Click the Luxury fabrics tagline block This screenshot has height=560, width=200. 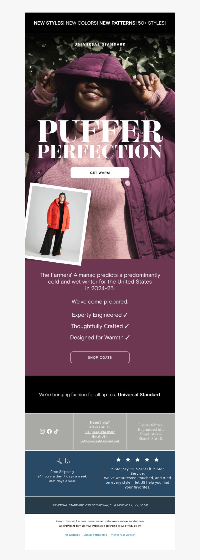click(151, 432)
